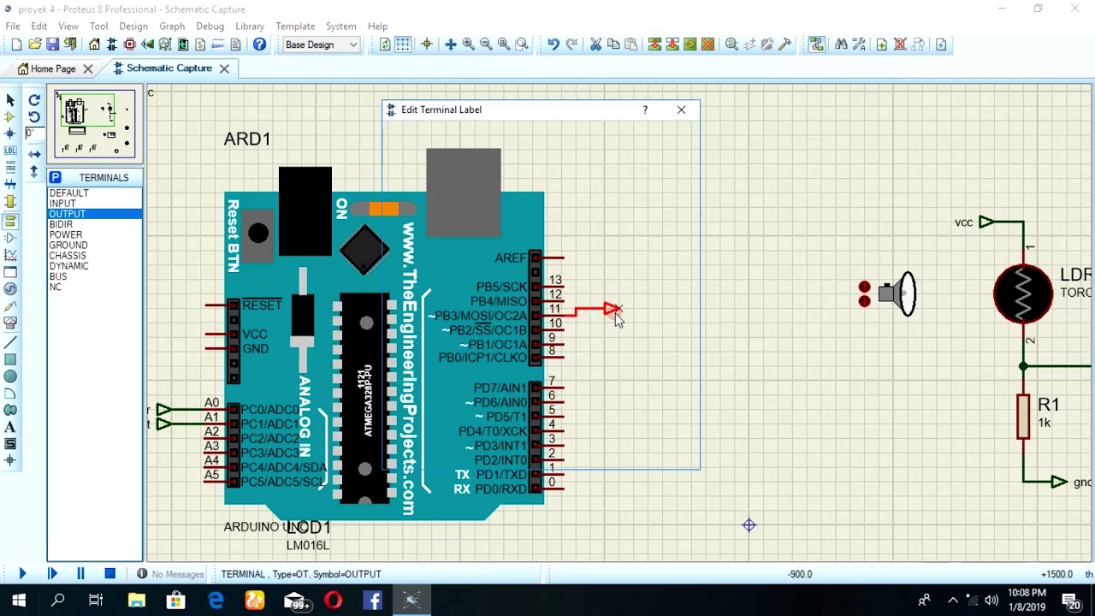Click the pan/center view crosshair arrows icon
The image size is (1095, 616).
450,44
